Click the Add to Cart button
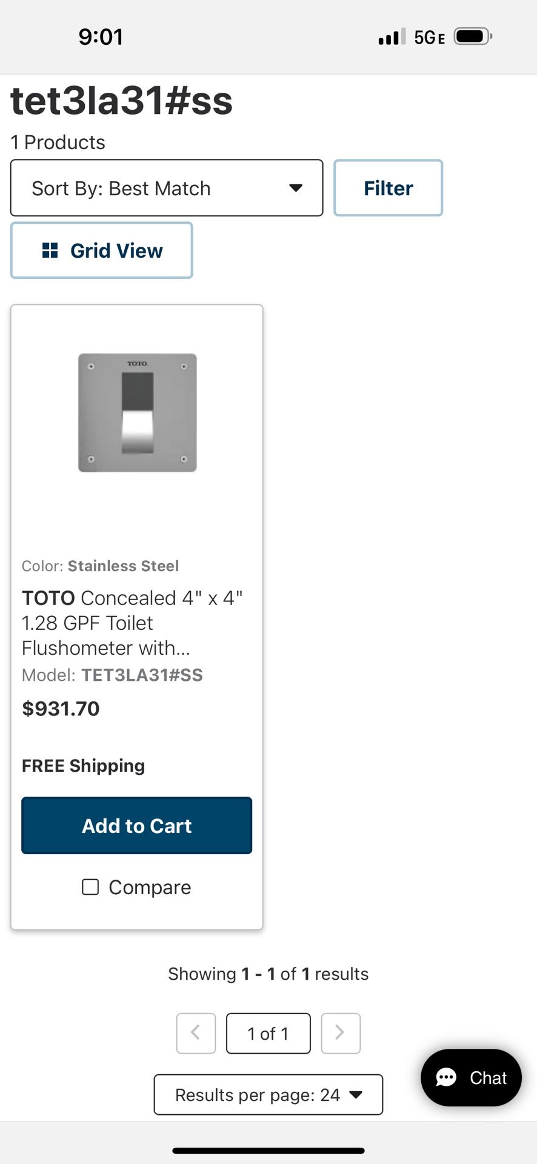 pos(136,825)
